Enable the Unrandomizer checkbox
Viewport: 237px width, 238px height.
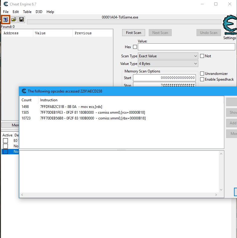pyautogui.click(x=202, y=74)
